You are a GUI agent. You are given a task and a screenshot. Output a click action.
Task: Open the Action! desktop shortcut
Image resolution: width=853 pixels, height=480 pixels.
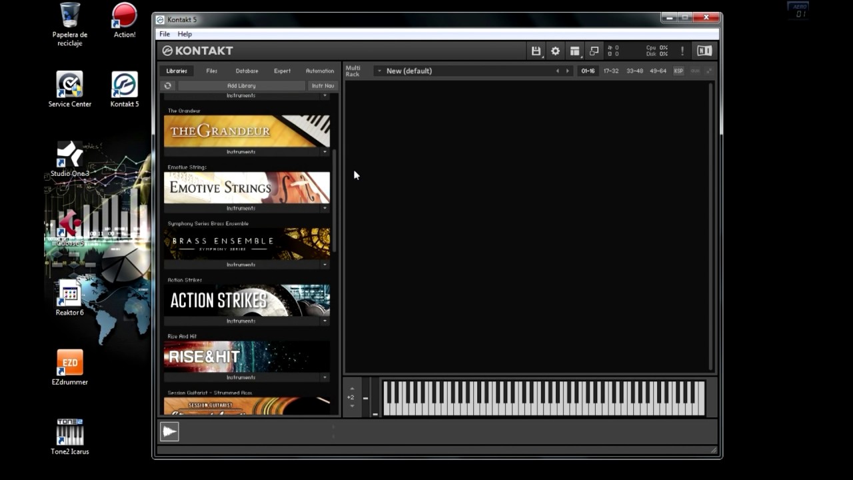tap(125, 21)
